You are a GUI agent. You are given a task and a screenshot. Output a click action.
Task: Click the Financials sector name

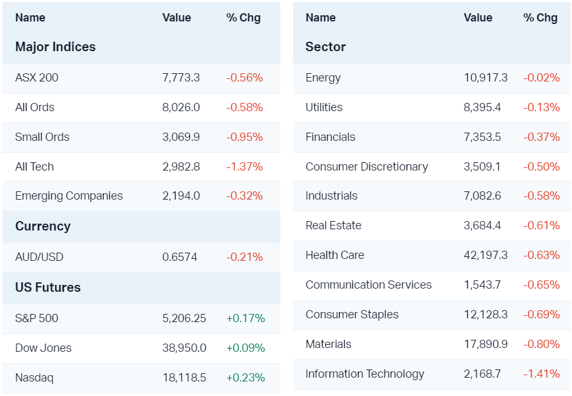330,137
